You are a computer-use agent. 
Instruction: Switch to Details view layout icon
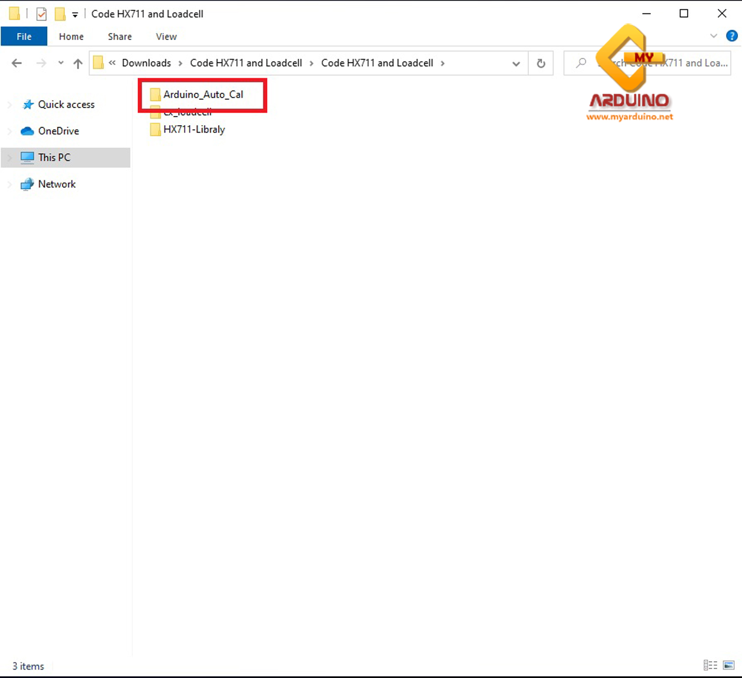click(x=710, y=665)
